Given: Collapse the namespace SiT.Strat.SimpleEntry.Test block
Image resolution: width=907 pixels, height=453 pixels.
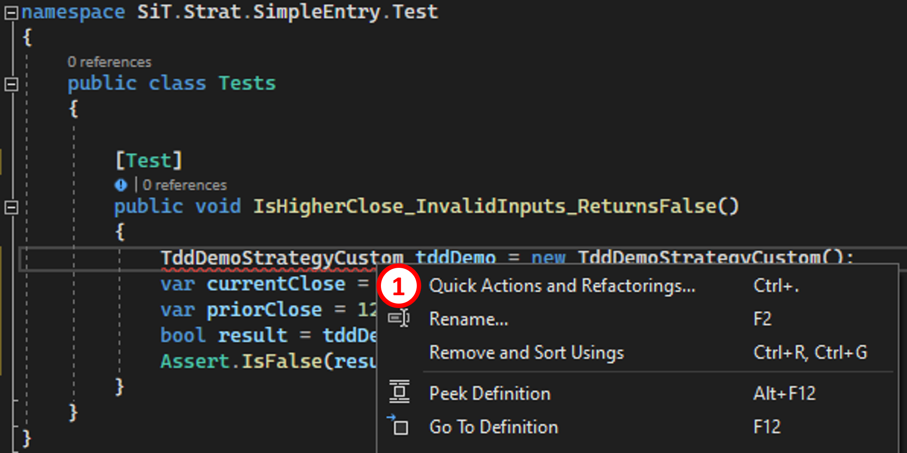Looking at the screenshot, I should (x=11, y=13).
